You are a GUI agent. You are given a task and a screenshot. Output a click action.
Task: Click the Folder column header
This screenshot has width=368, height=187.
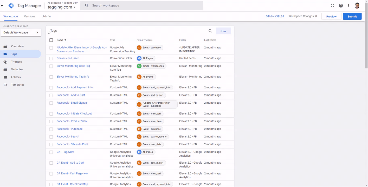(183, 40)
